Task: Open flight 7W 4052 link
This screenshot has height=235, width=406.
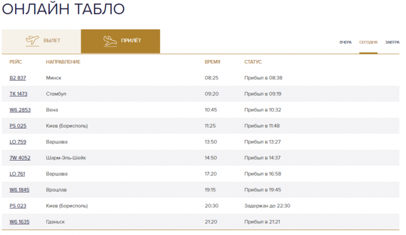Action: pos(20,158)
